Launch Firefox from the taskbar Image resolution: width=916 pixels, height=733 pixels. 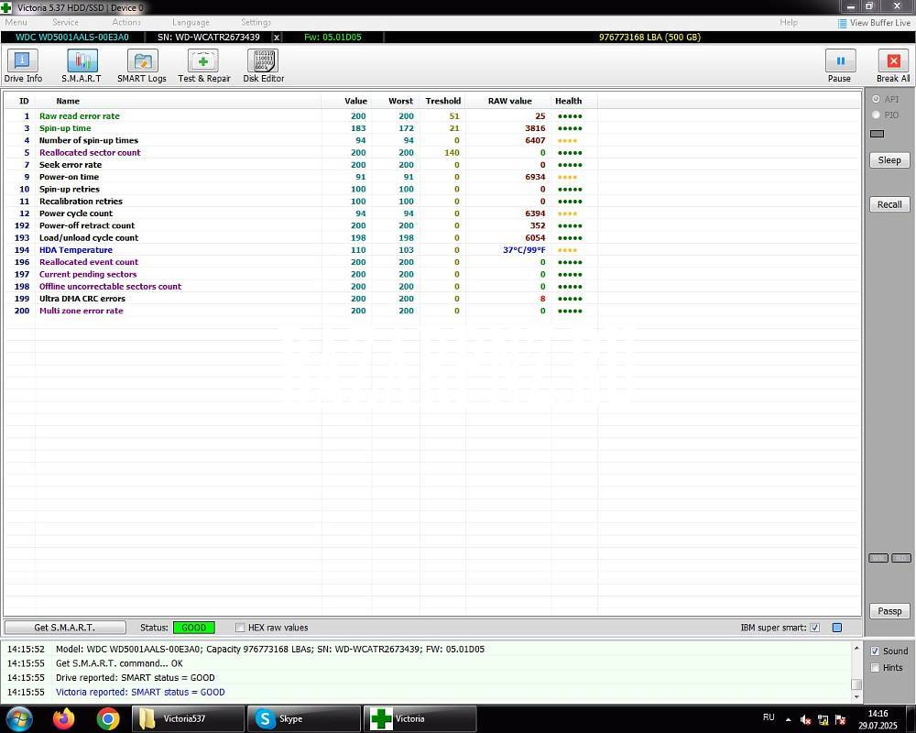point(64,718)
